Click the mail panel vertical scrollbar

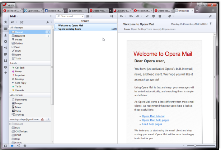(52, 67)
